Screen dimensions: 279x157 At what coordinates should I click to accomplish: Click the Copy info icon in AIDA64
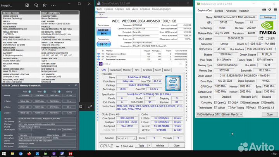click(x=59, y=91)
